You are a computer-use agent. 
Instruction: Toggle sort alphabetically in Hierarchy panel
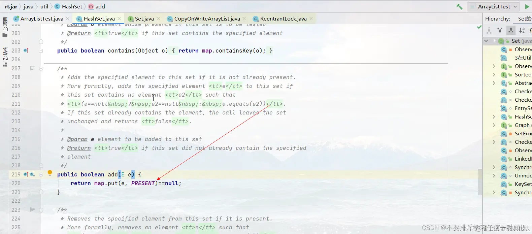coord(522,30)
